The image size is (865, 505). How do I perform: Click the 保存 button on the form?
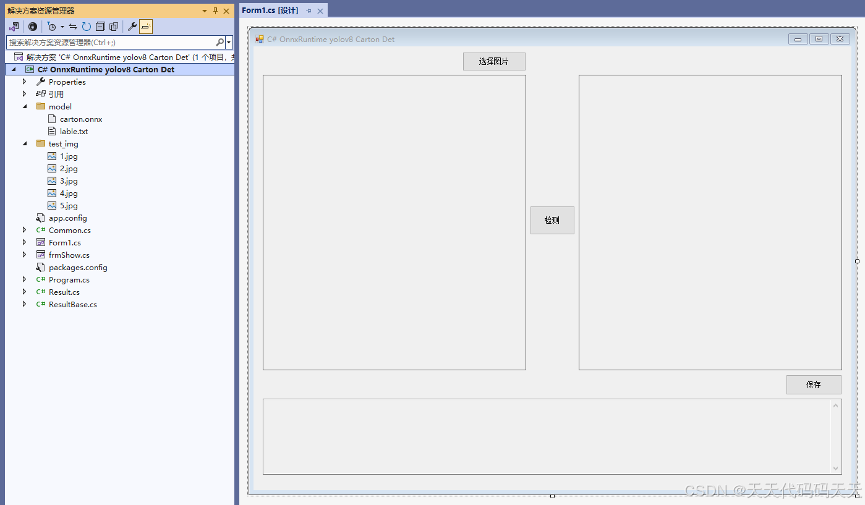click(814, 384)
